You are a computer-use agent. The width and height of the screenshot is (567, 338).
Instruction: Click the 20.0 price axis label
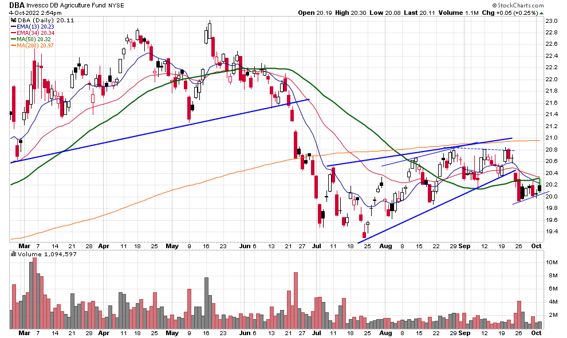pyautogui.click(x=552, y=197)
